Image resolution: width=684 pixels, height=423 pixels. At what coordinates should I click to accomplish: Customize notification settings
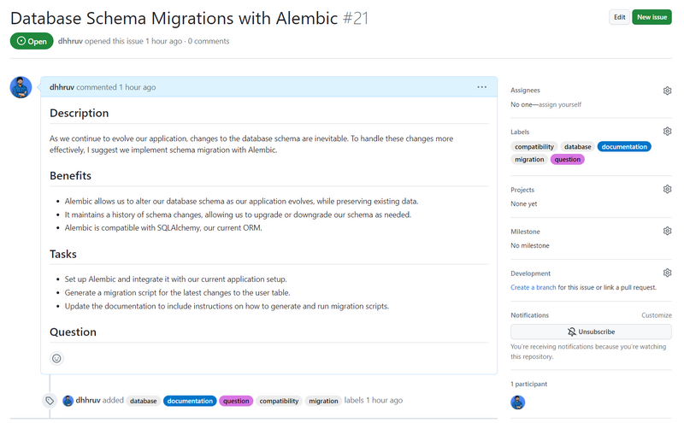tap(657, 315)
